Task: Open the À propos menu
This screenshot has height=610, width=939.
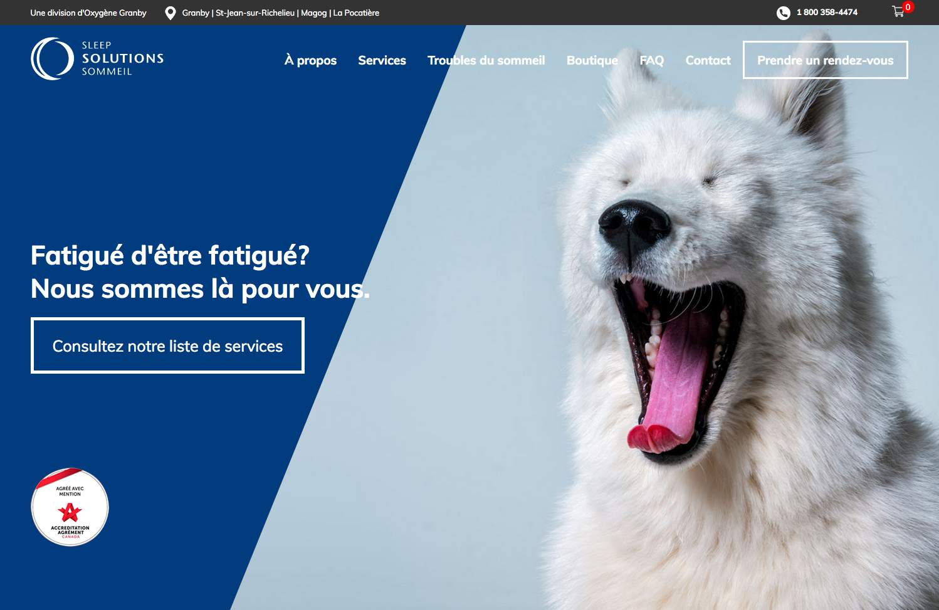Action: pyautogui.click(x=310, y=60)
